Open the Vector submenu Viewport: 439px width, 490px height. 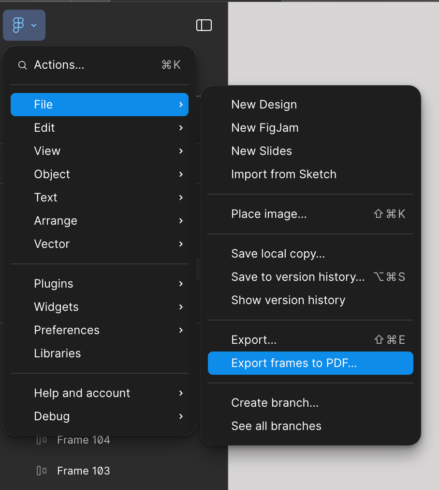click(100, 244)
